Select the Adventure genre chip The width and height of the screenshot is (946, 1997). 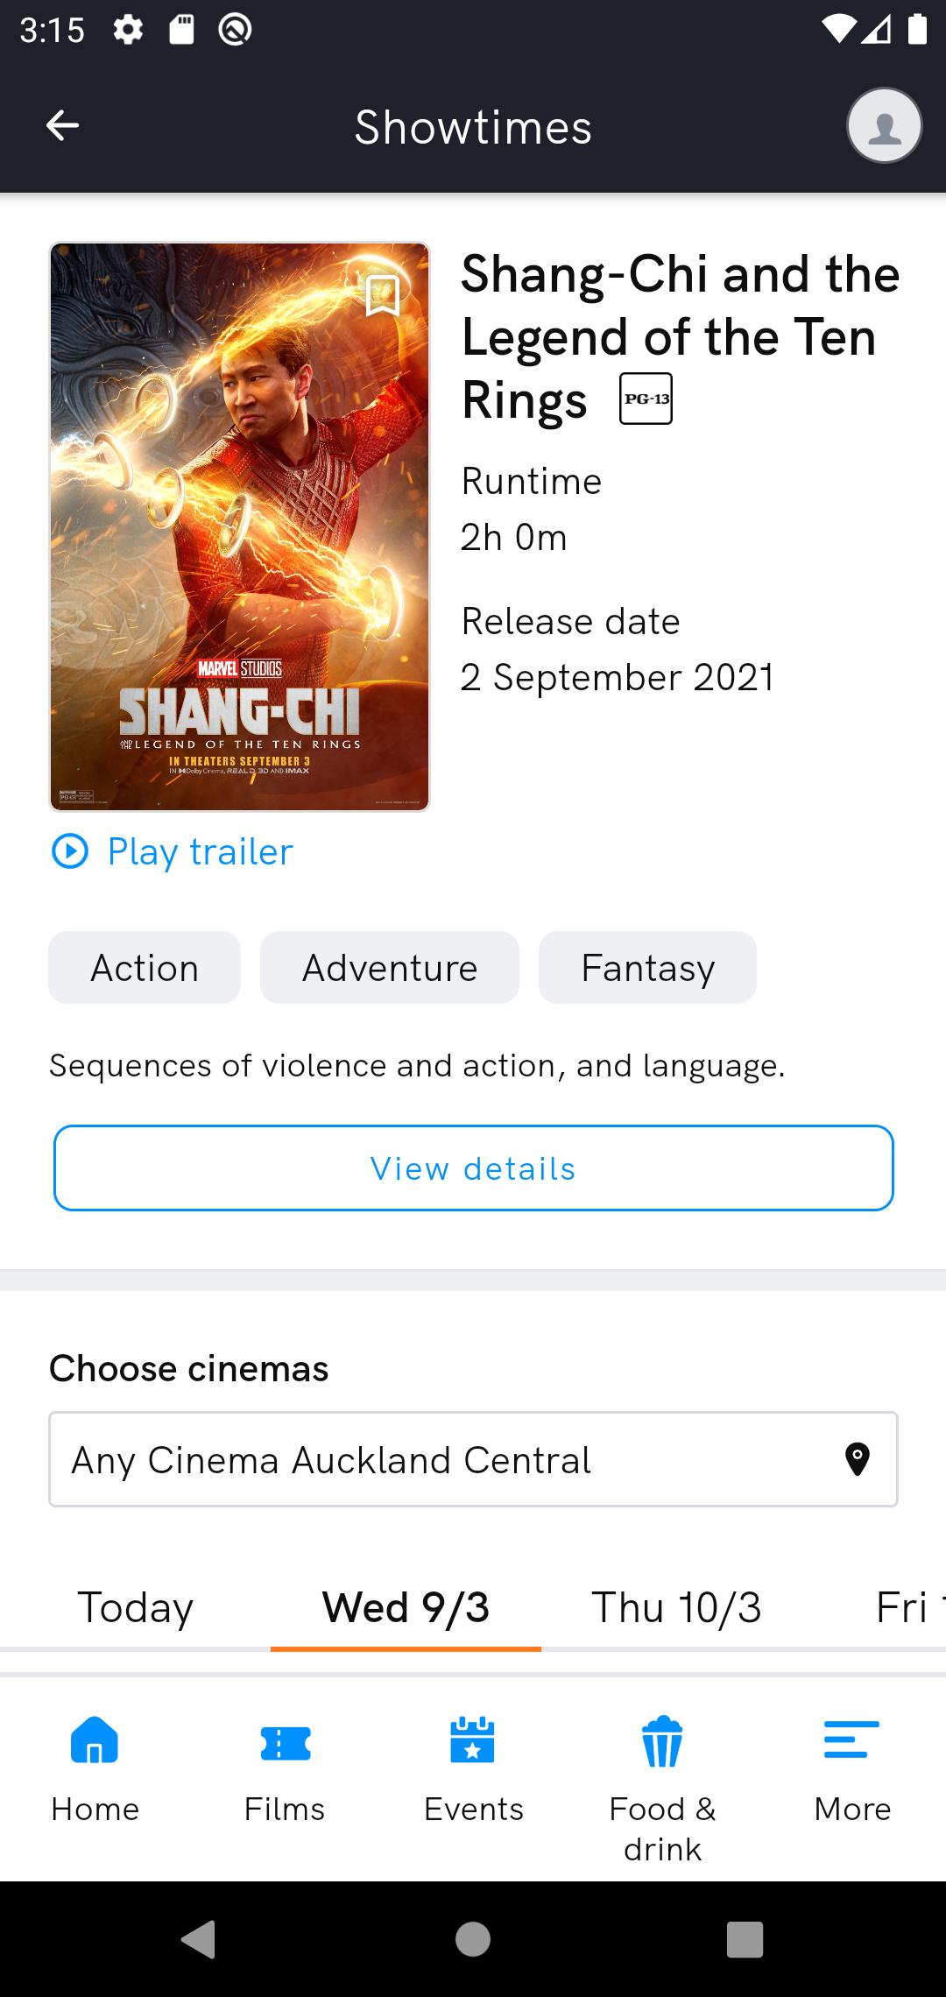click(390, 968)
